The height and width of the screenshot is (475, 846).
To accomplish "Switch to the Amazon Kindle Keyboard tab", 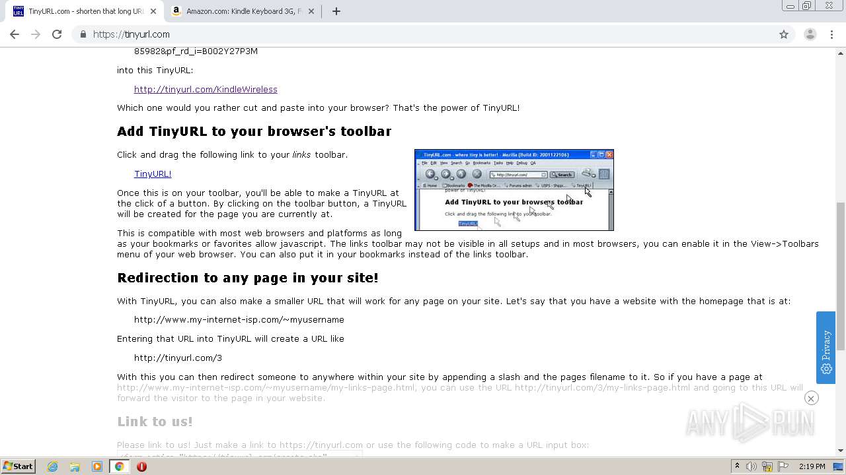I will pos(243,11).
